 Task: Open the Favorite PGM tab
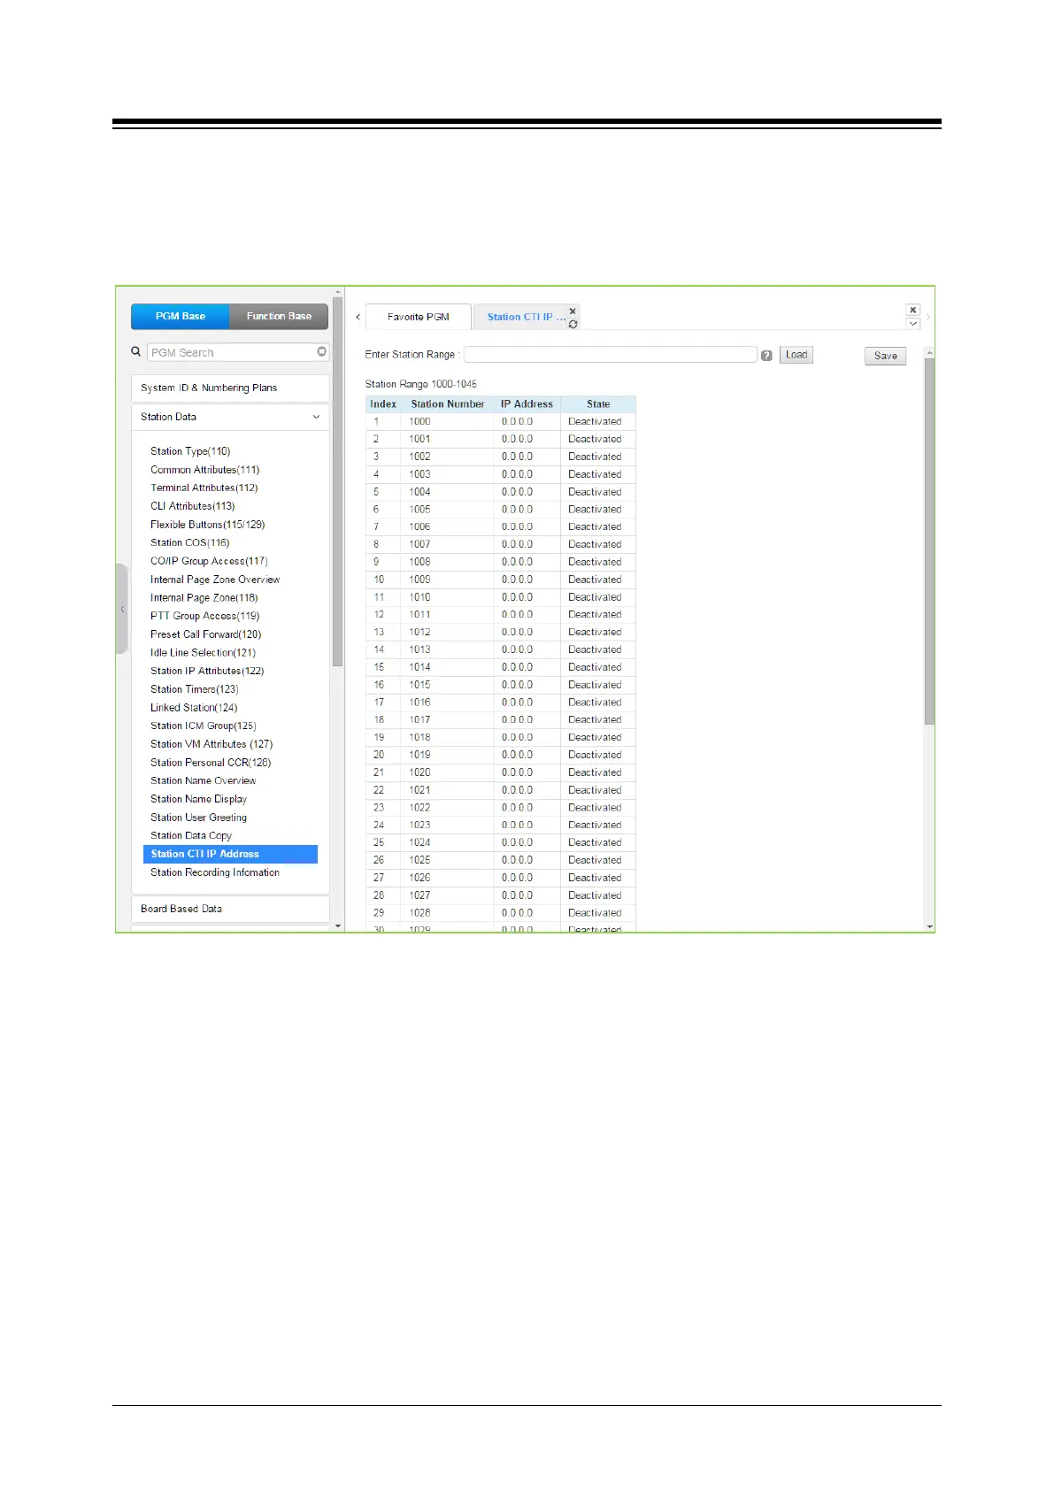tap(418, 317)
